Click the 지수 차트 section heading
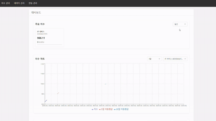The image size is (216, 121). pyautogui.click(x=40, y=59)
